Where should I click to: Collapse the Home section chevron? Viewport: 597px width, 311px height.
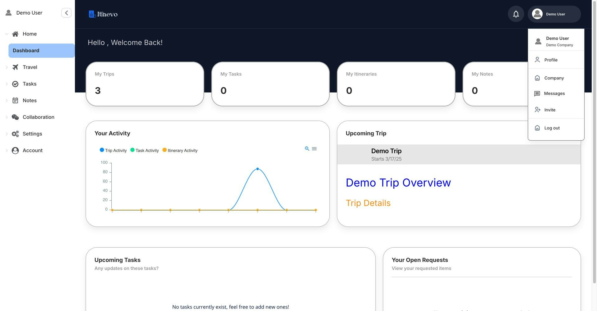[7, 34]
